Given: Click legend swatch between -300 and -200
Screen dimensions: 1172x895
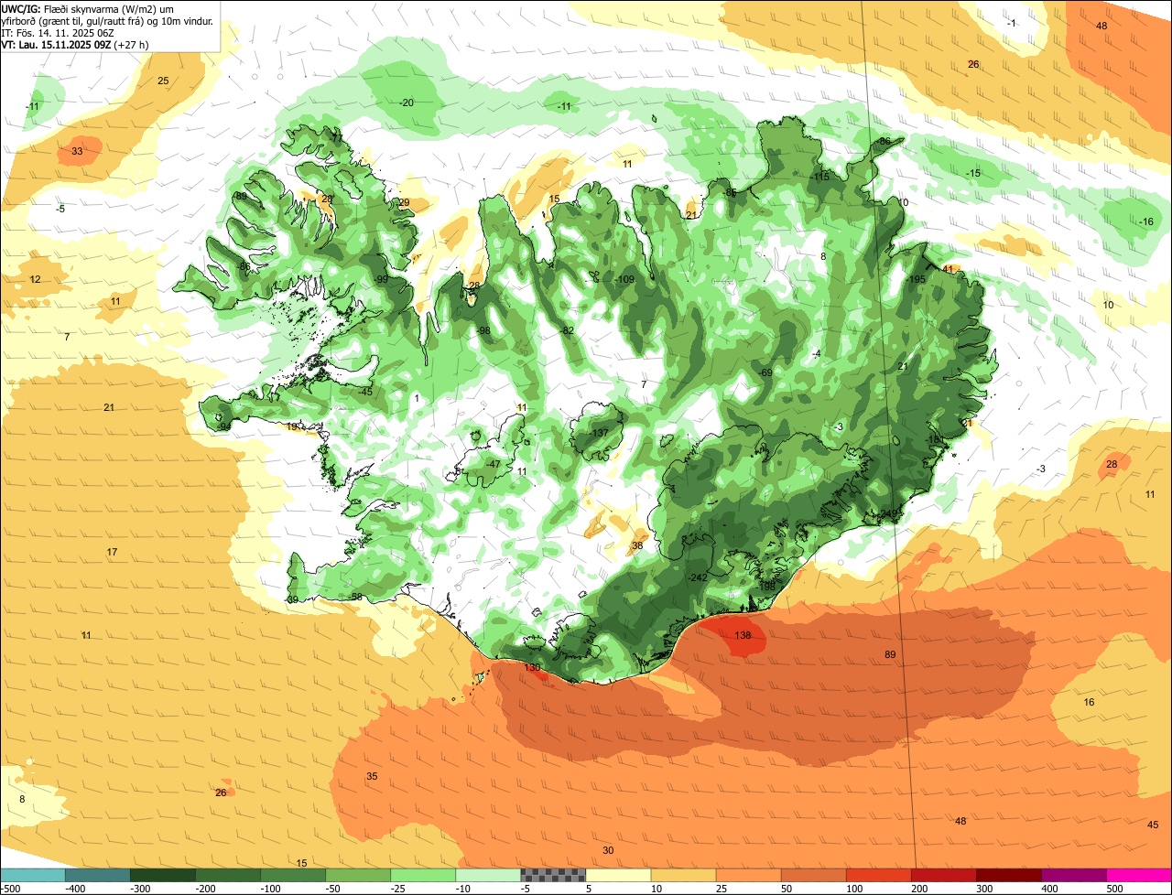Looking at the screenshot, I should 163,875.
